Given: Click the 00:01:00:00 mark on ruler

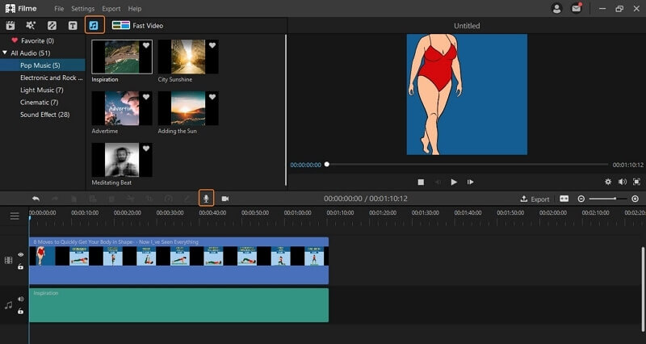Looking at the screenshot, I should (297, 213).
